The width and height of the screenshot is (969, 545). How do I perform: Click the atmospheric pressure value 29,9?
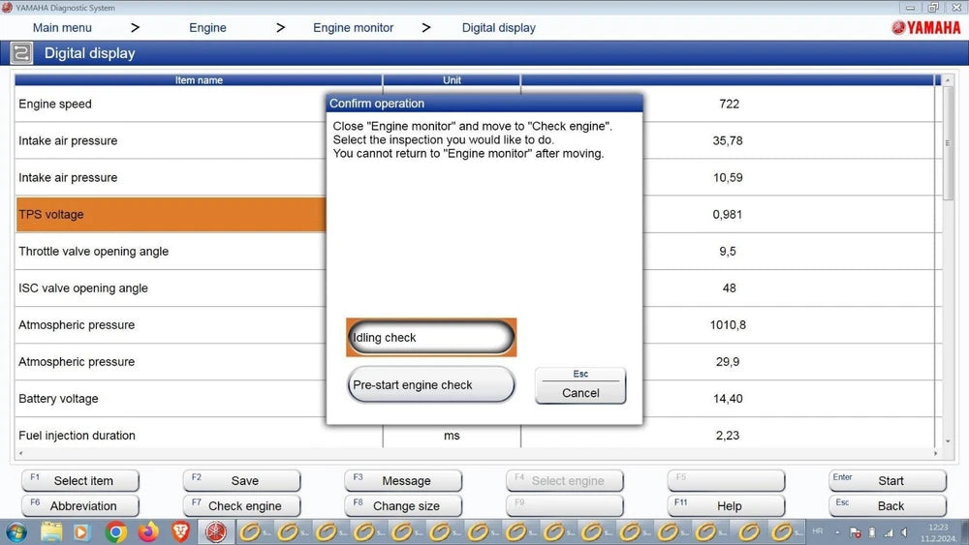pos(728,362)
